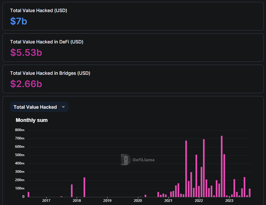
Task: Click the Total Value Hacked (USD) heading
Action: 38,11
